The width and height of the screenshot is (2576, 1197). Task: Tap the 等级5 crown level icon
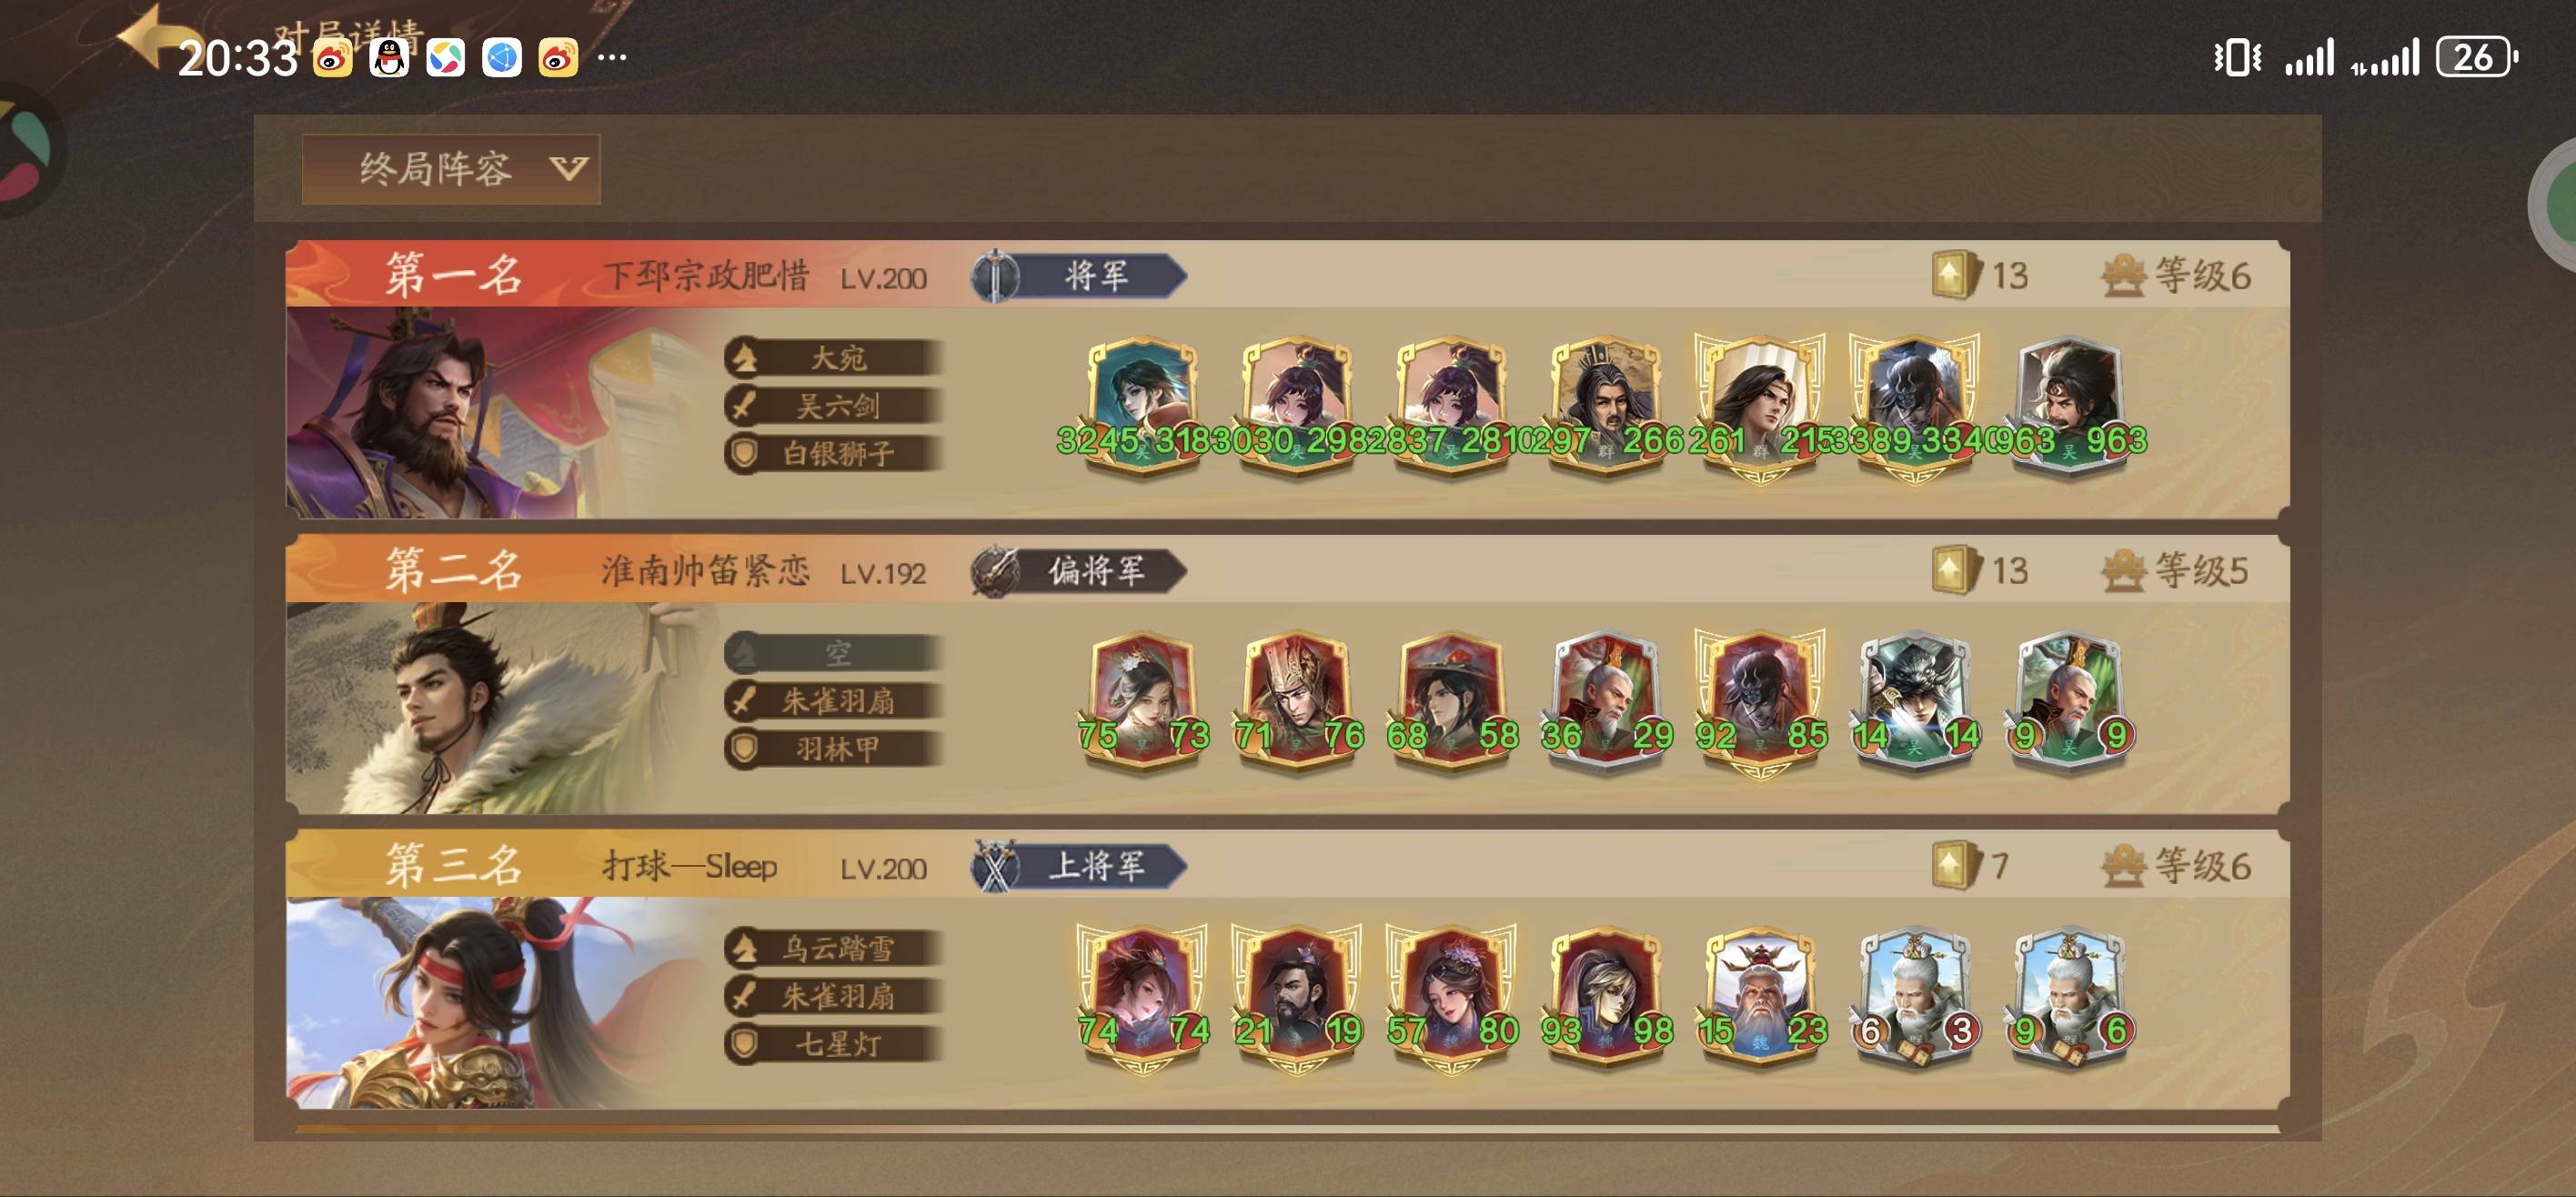(2123, 571)
